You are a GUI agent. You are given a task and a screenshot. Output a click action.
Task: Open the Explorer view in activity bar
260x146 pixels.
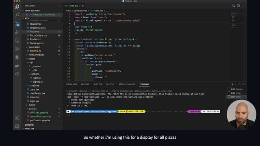coord(17,7)
